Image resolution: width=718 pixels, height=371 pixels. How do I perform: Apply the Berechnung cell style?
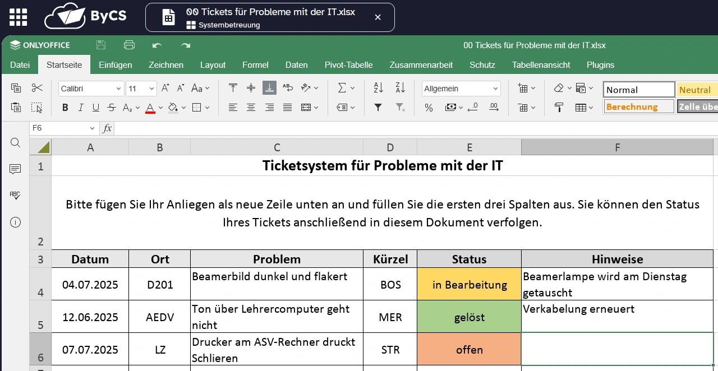coord(638,106)
